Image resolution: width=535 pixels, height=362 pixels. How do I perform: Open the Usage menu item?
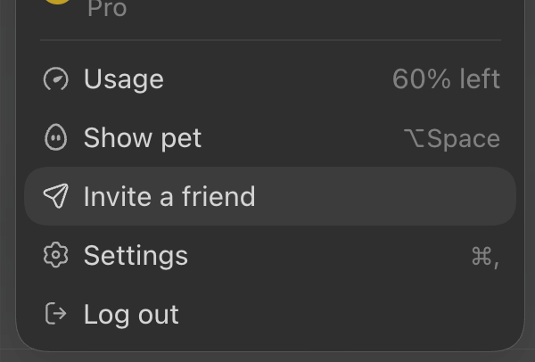270,78
